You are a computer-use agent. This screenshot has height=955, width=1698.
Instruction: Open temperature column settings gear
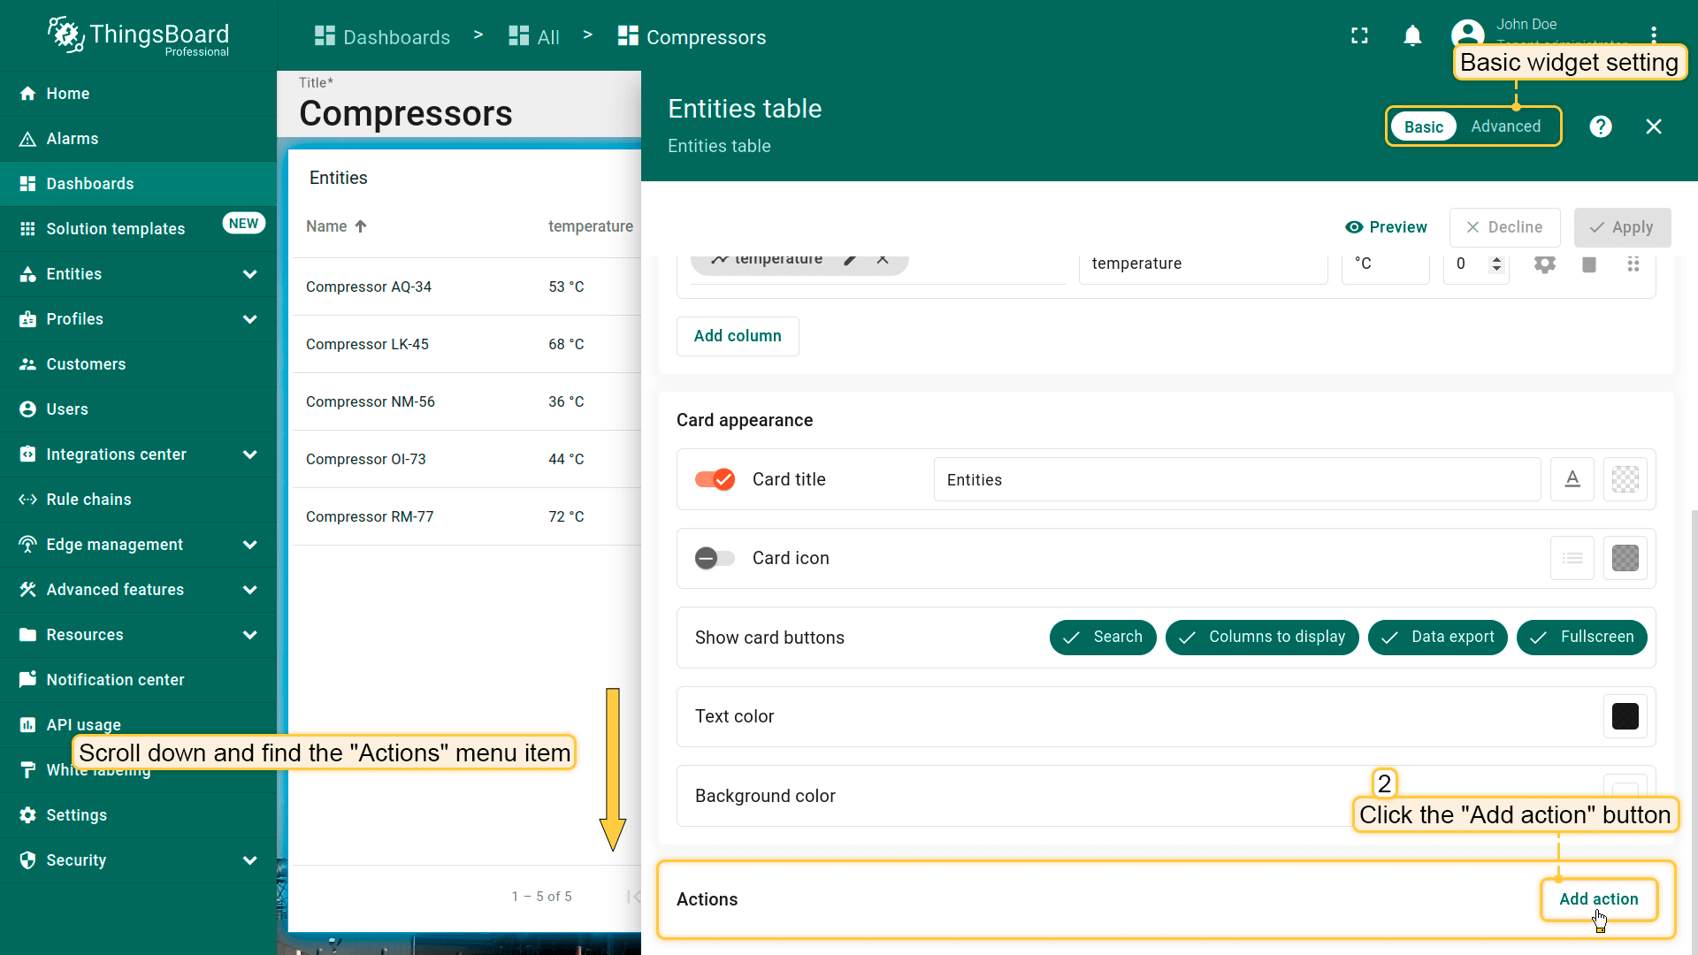[x=1544, y=264]
